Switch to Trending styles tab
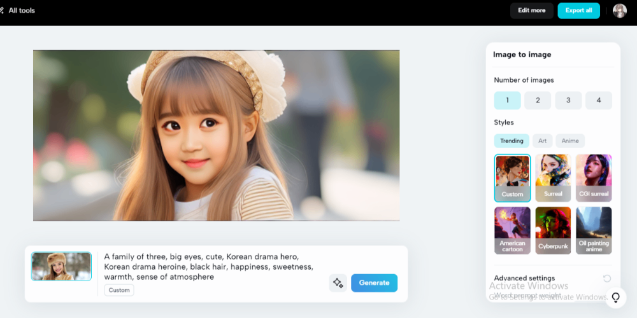 (x=512, y=141)
